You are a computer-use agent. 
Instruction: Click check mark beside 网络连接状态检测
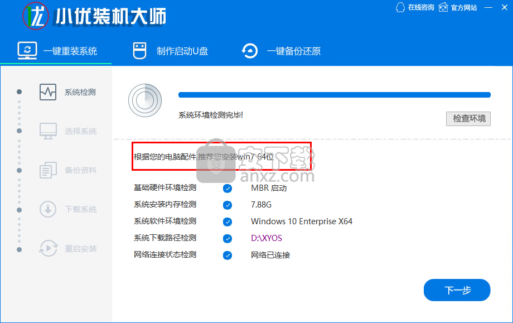click(228, 255)
